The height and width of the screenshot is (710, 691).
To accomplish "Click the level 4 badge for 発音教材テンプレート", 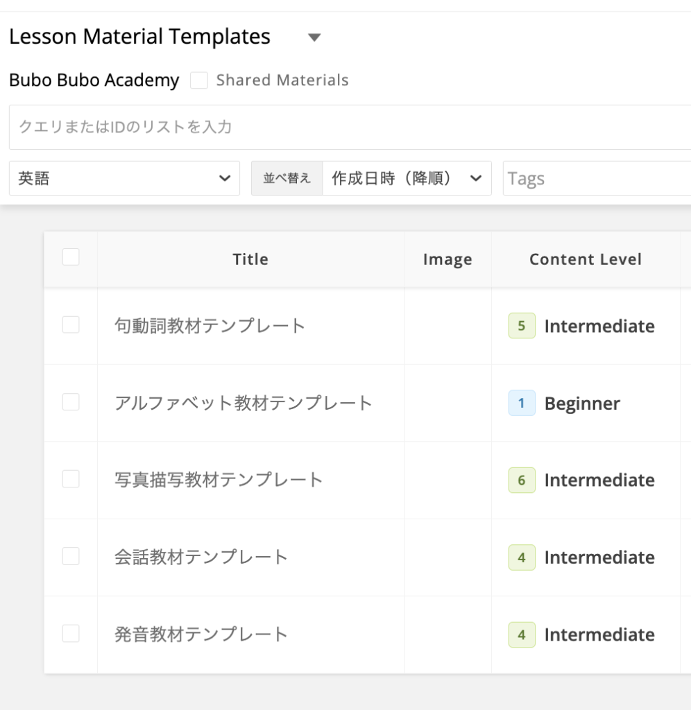I will tap(522, 634).
